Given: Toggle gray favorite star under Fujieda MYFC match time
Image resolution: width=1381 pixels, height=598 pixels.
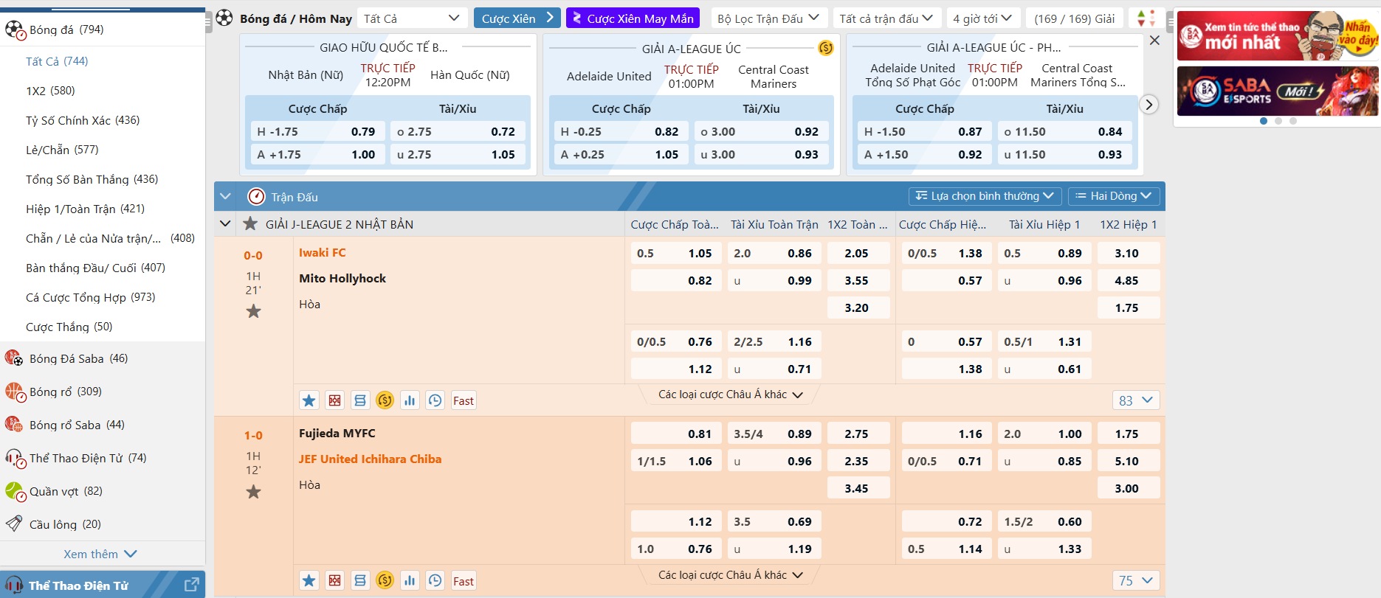Looking at the screenshot, I should [x=253, y=492].
